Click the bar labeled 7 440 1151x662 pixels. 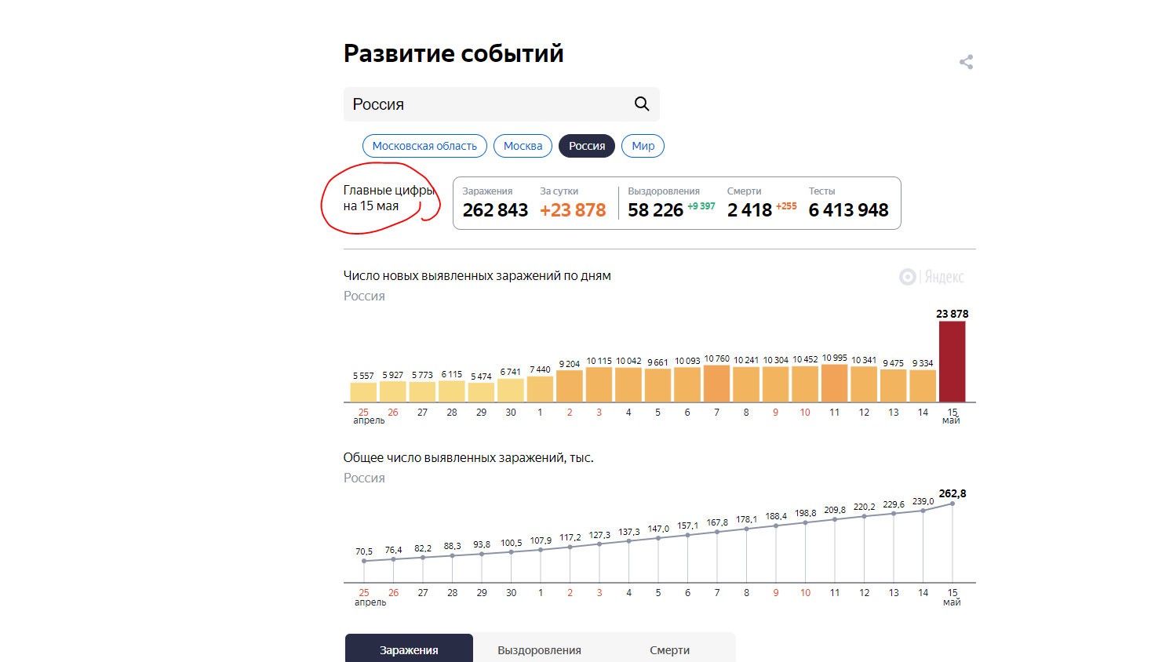(540, 389)
